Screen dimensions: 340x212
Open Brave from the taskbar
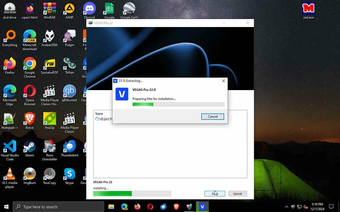176,207
